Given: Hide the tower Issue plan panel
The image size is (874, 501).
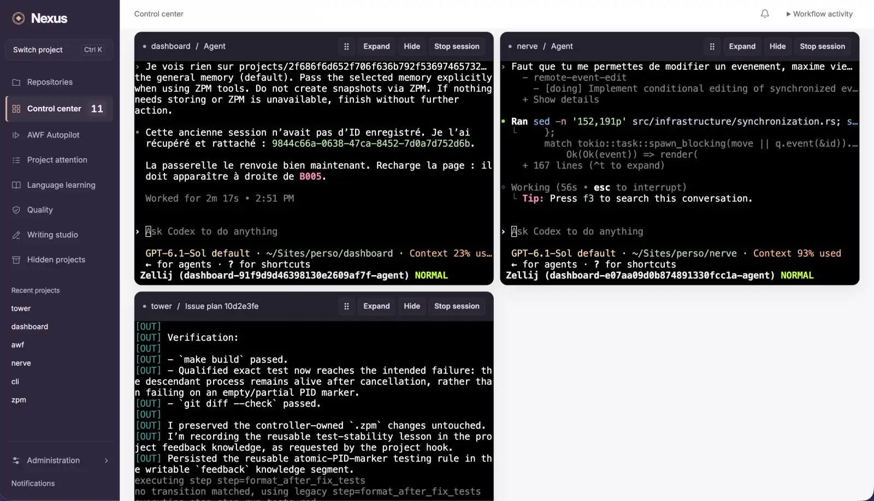Looking at the screenshot, I should 412,306.
